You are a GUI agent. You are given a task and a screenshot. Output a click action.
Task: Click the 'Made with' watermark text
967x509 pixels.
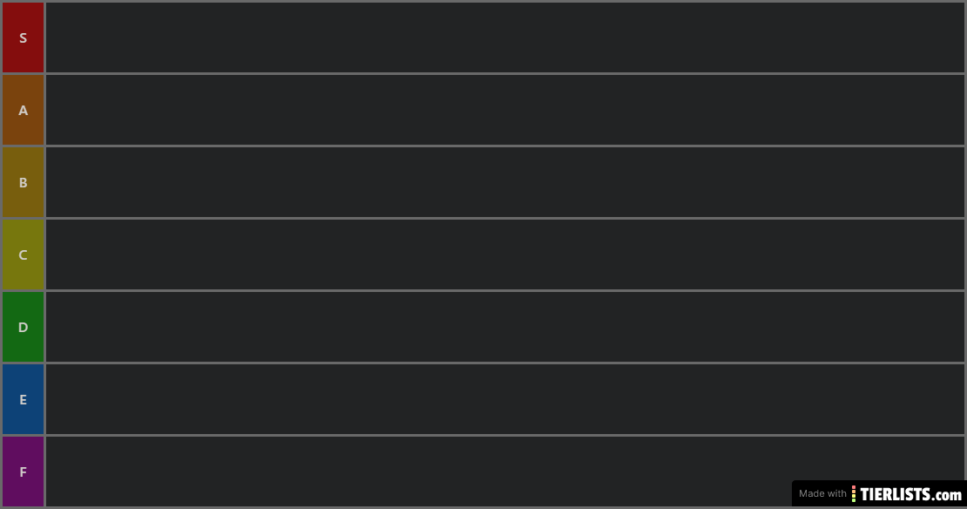coord(822,493)
